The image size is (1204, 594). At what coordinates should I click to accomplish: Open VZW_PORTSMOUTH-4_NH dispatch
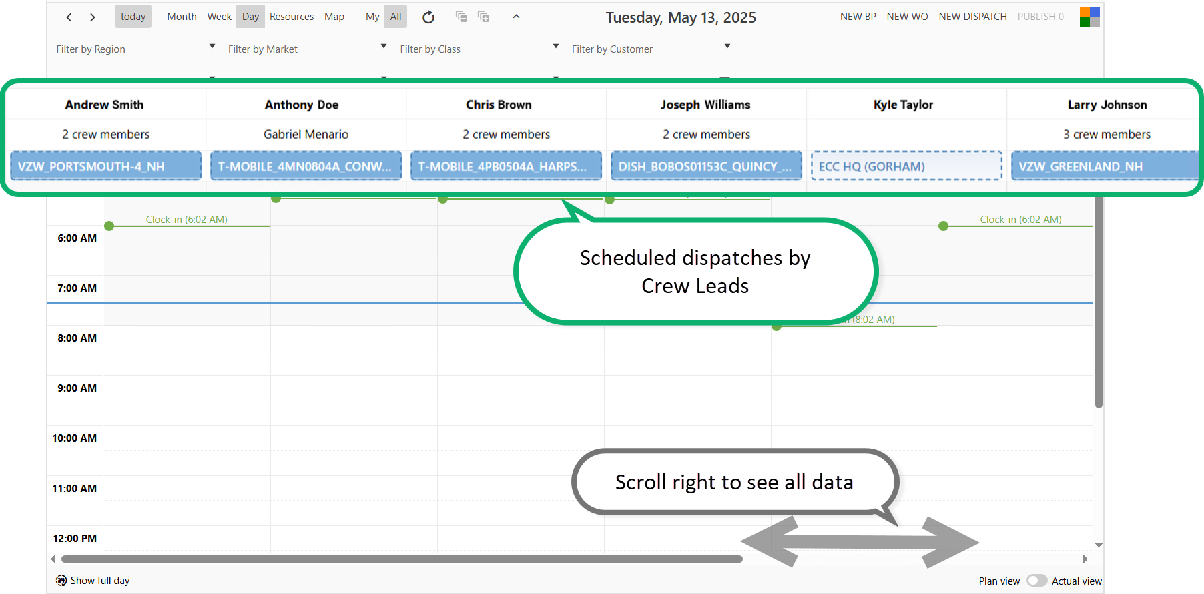pos(105,166)
